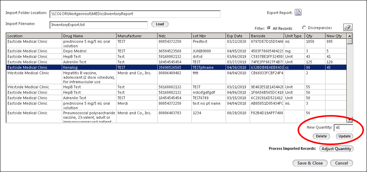Click the Delete button
Screen dimensions: 367x172
[321, 136]
